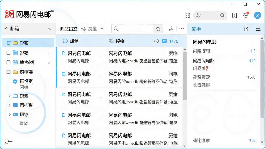
Task: Click the star favorite icon in search bar
Action: (158, 29)
